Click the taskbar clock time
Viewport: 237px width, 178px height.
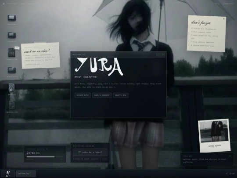click(x=232, y=174)
